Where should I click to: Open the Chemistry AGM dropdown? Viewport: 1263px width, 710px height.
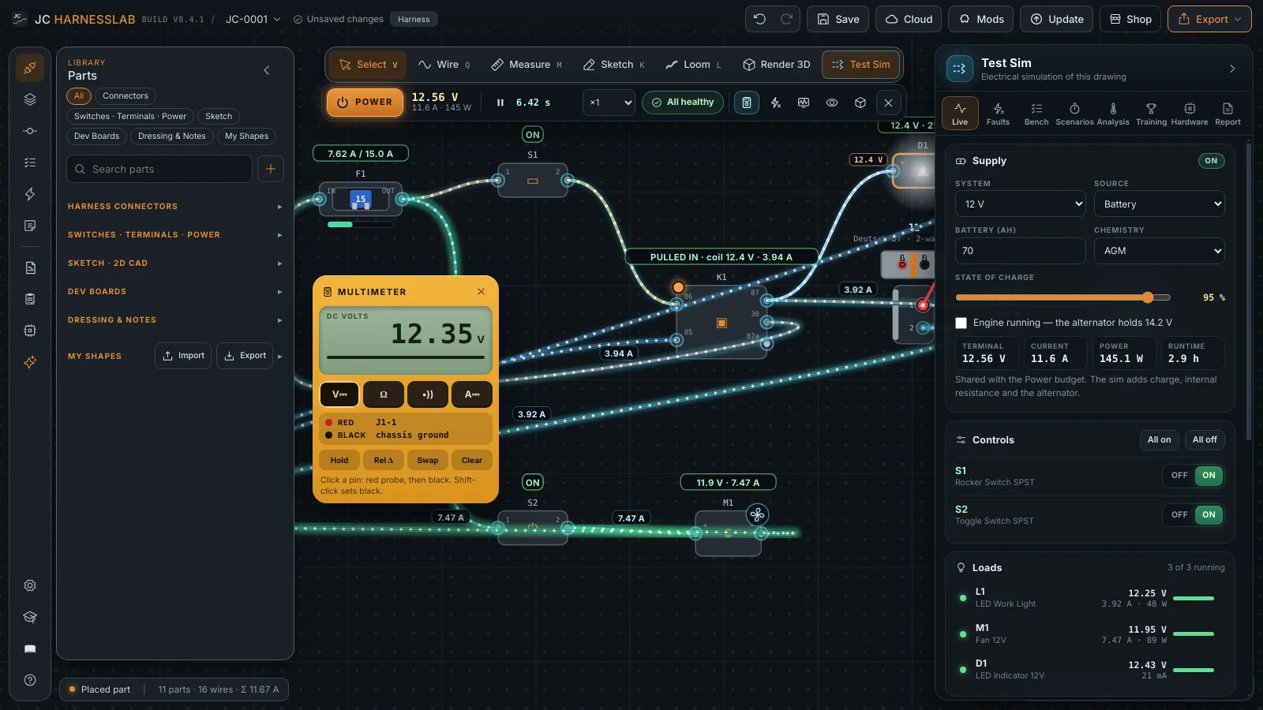(1160, 251)
